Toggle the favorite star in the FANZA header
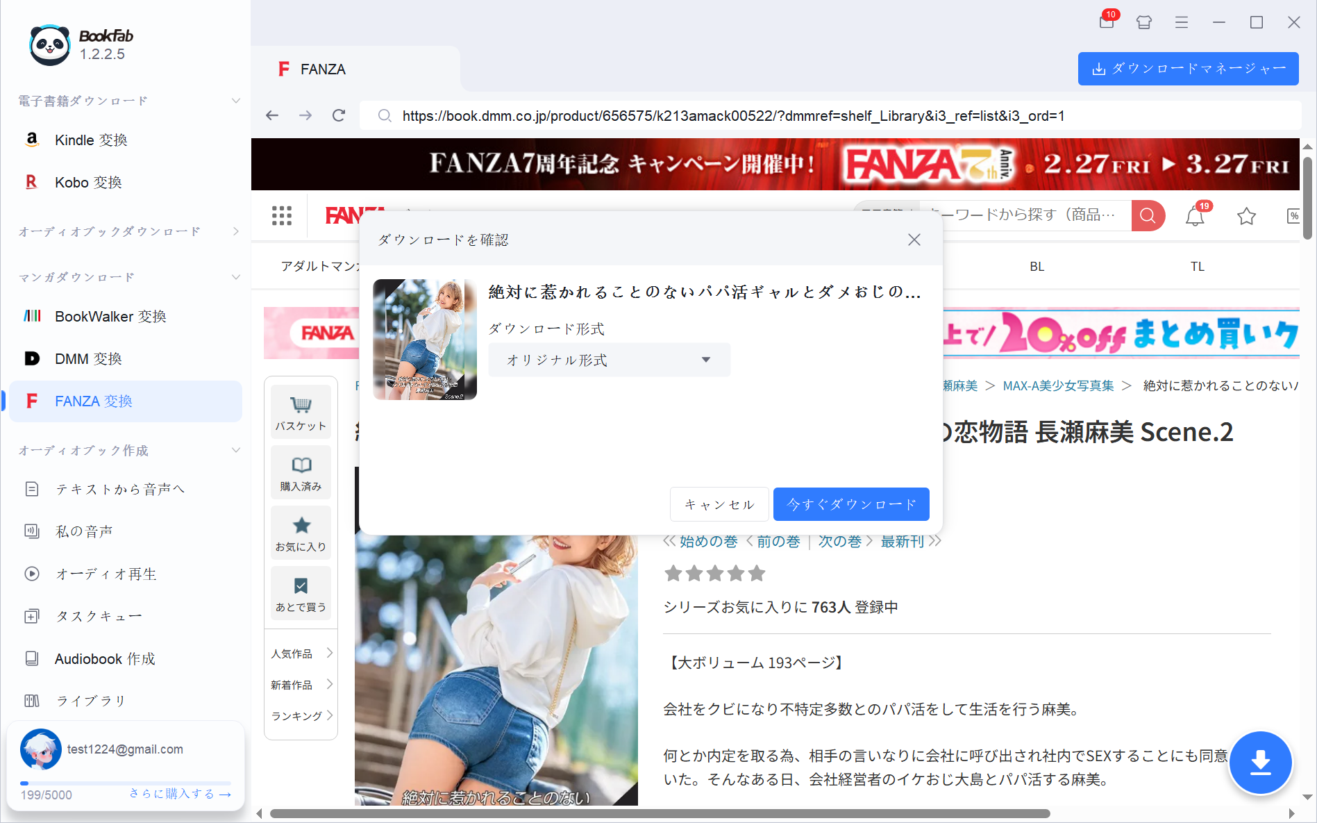The image size is (1317, 823). click(x=1246, y=216)
